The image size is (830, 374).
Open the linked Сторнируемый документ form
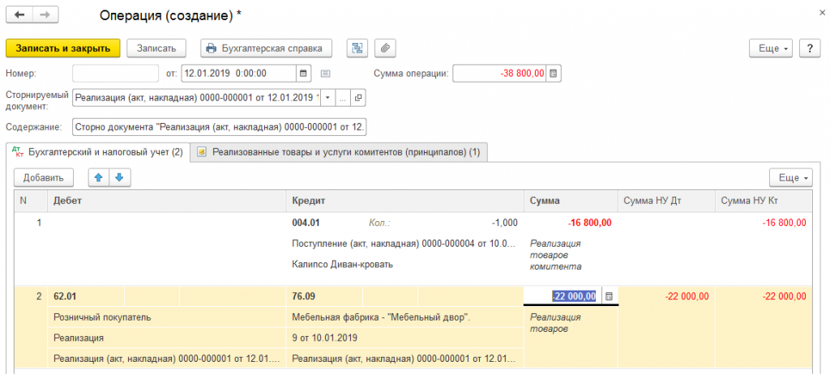358,98
